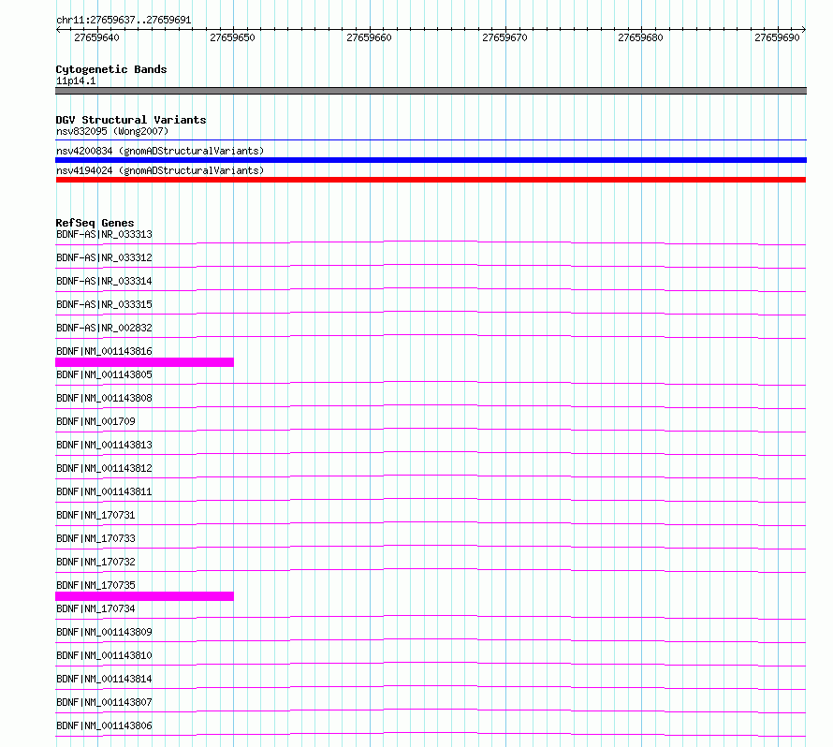Viewport: 833px width, 747px height.
Task: Click ruler position label 27659640
Action: point(96,37)
